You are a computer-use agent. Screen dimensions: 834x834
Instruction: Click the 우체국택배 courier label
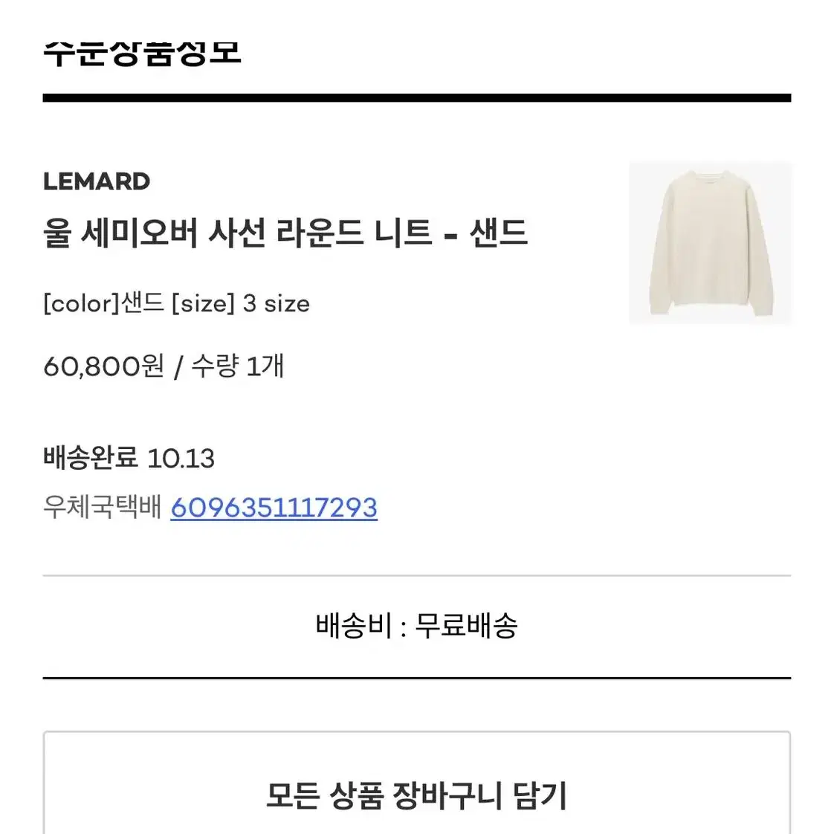click(102, 507)
